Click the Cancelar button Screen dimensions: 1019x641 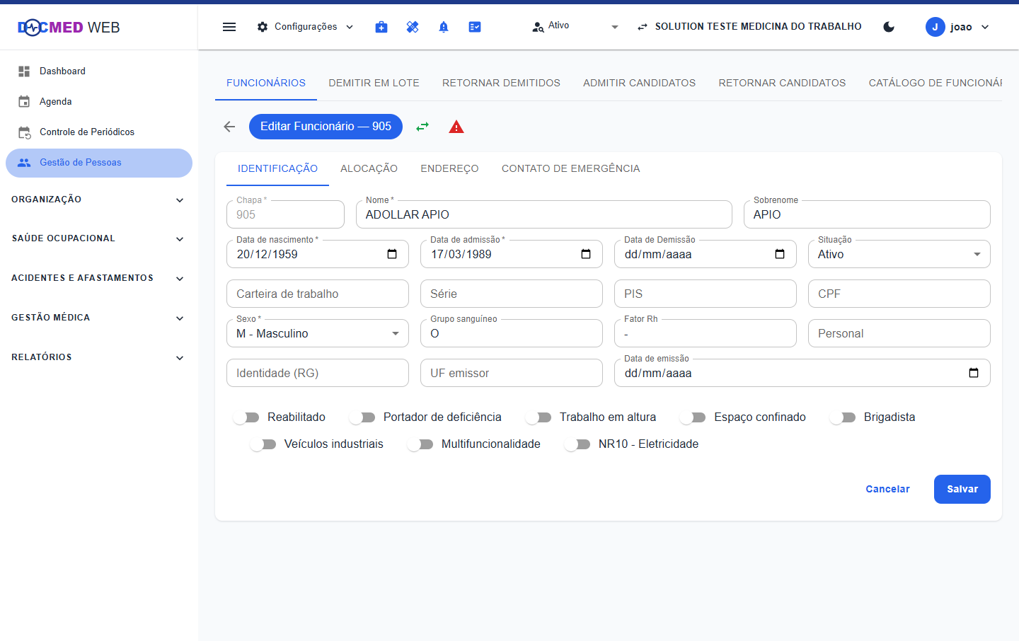tap(887, 489)
